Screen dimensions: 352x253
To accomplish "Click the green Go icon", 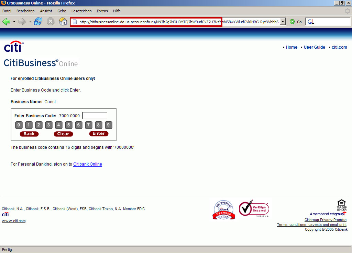I will [292, 22].
